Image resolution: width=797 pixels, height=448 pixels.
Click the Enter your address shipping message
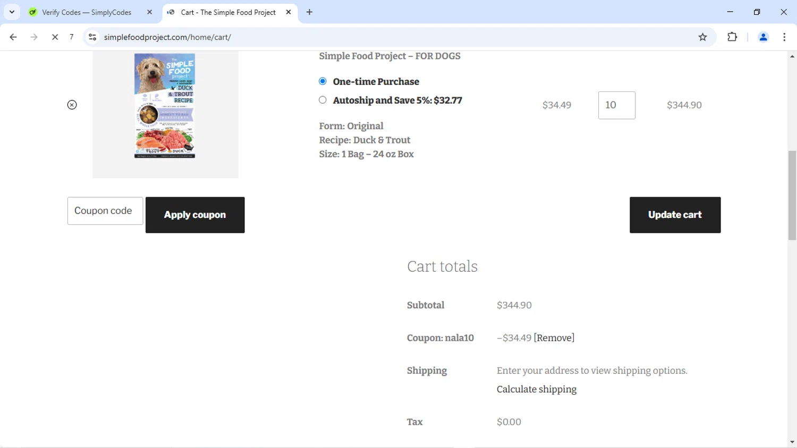[592, 371]
